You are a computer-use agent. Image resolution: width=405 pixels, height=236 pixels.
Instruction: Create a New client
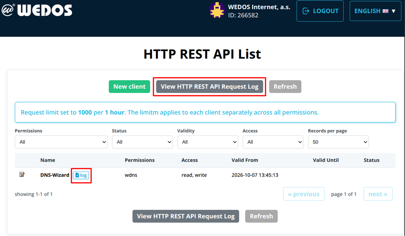(129, 87)
